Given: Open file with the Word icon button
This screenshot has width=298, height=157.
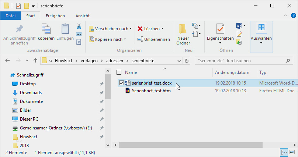Looking at the screenshot, I should pyautogui.click(x=239, y=26).
